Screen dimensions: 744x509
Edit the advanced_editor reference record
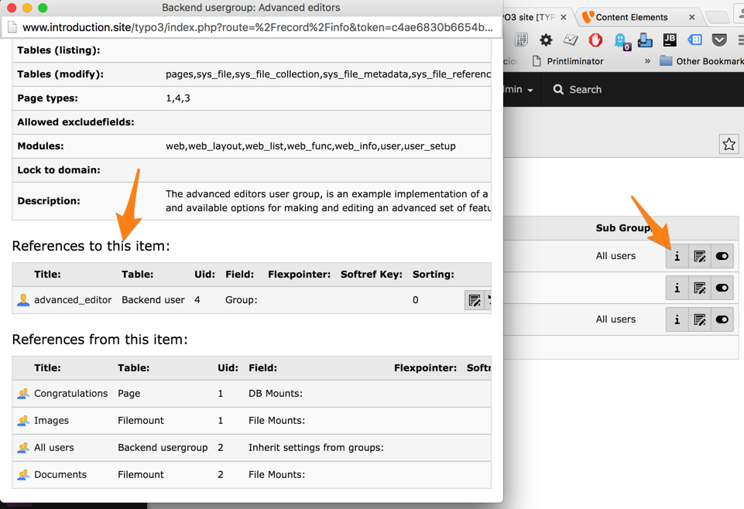coord(474,300)
